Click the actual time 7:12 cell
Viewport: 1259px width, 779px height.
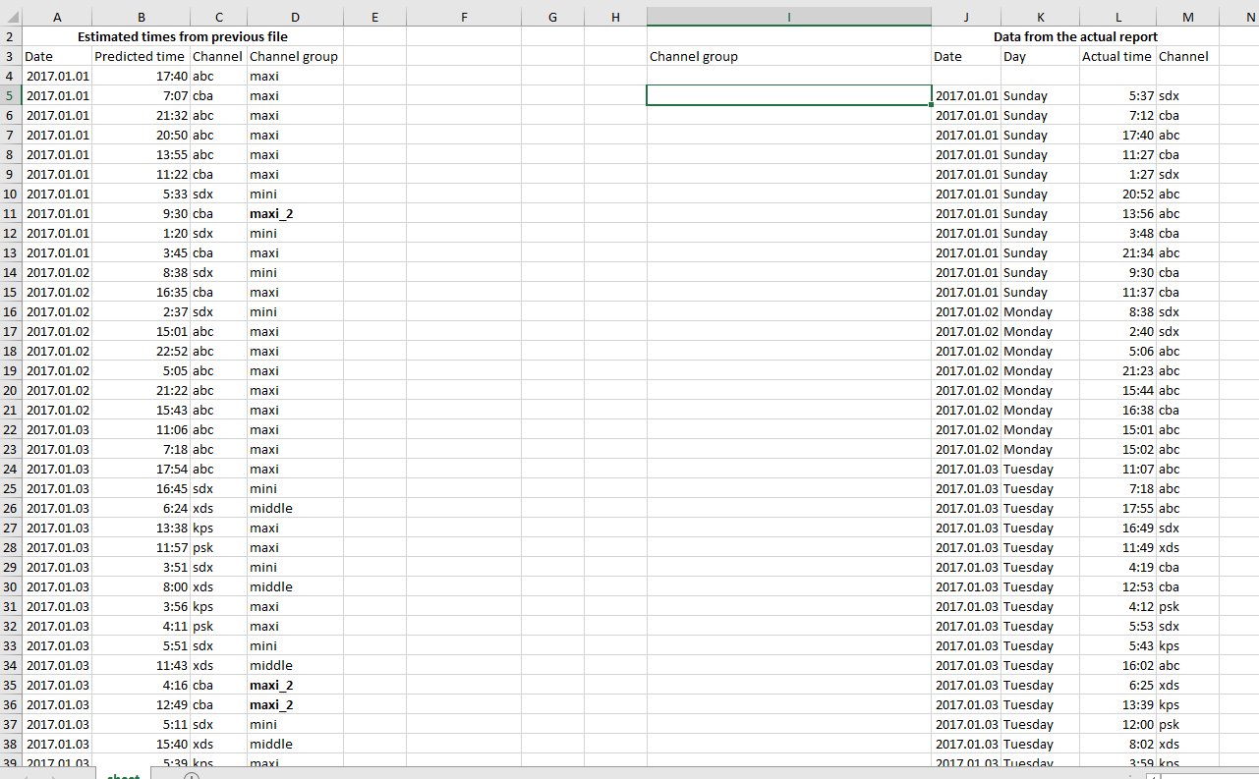tap(1118, 115)
